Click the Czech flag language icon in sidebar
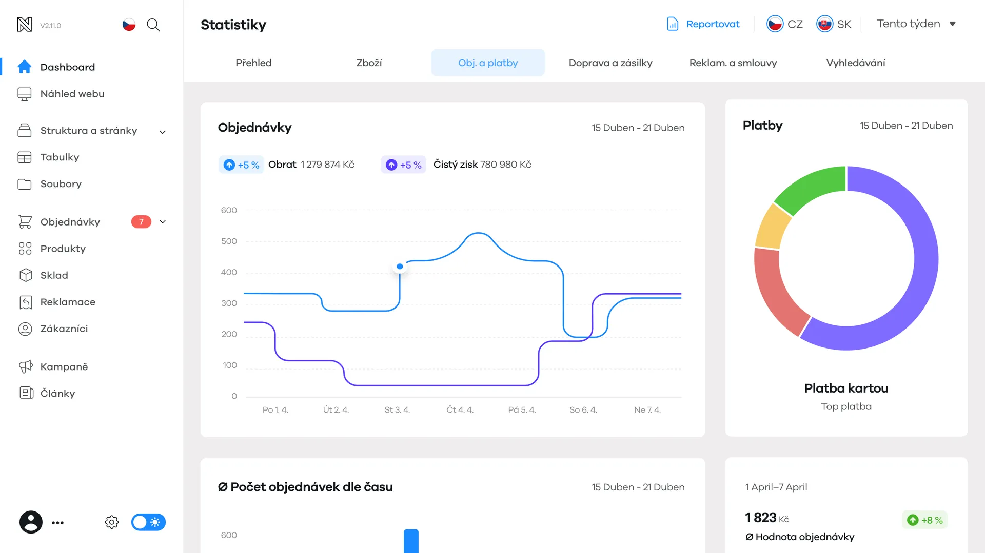The image size is (985, 553). pyautogui.click(x=129, y=25)
